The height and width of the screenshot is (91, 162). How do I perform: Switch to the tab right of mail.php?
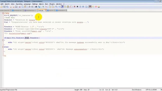click(51, 10)
